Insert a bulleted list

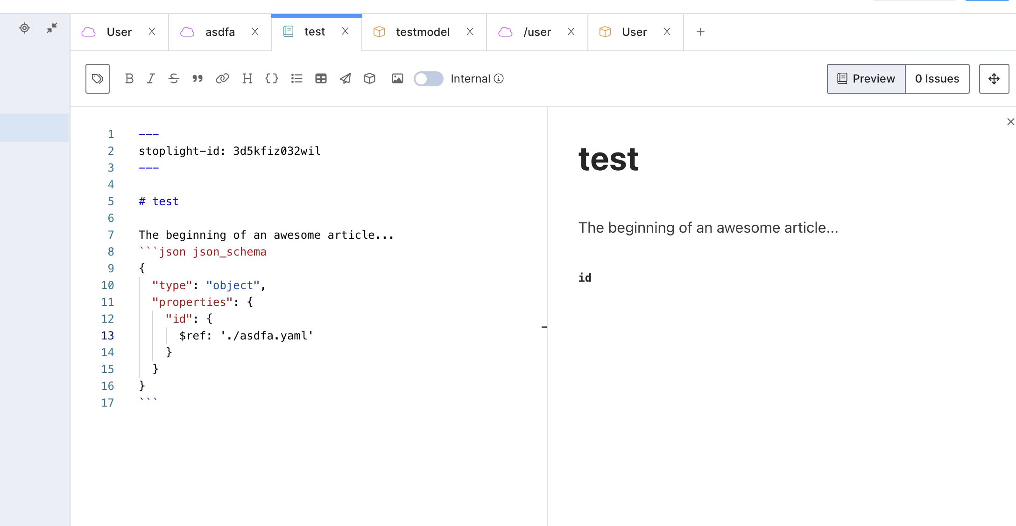[296, 79]
